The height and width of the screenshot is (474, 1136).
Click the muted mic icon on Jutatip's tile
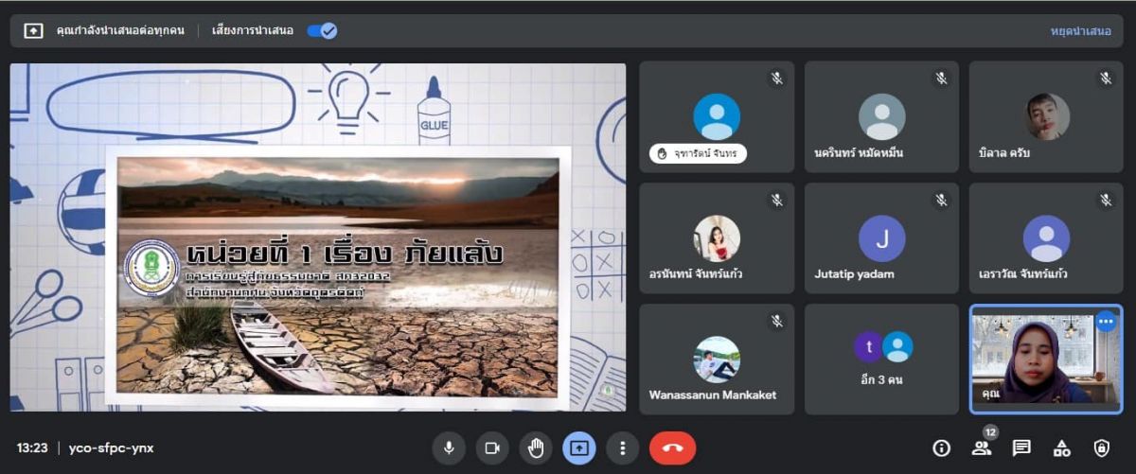941,200
